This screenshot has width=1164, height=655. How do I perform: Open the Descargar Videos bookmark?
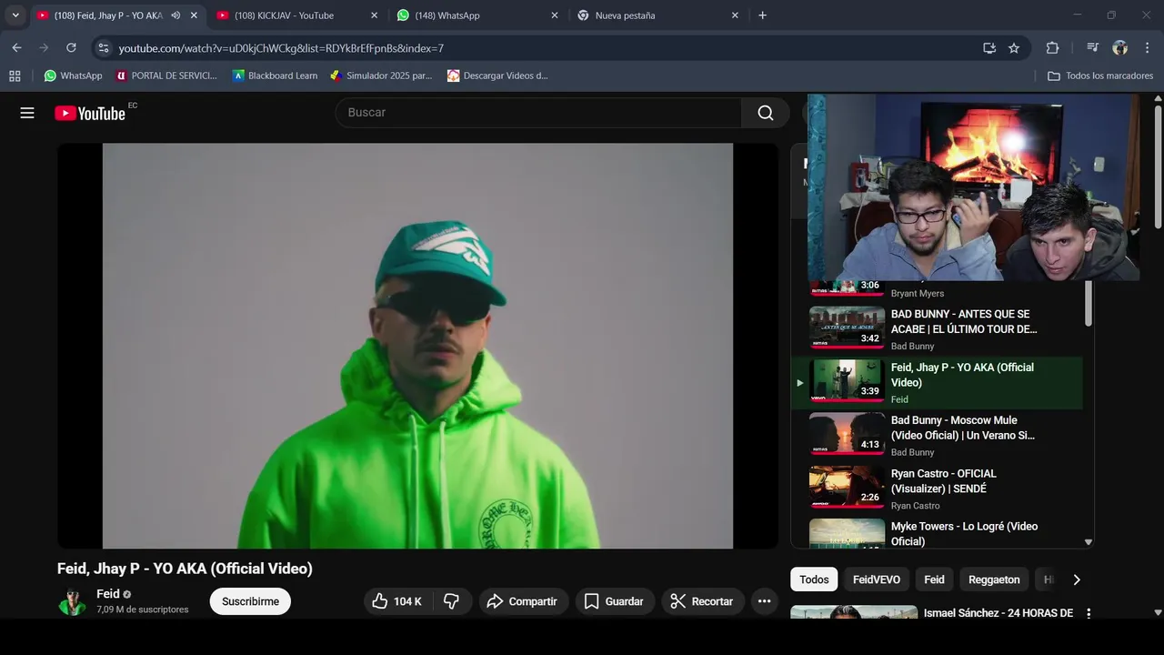click(x=497, y=76)
